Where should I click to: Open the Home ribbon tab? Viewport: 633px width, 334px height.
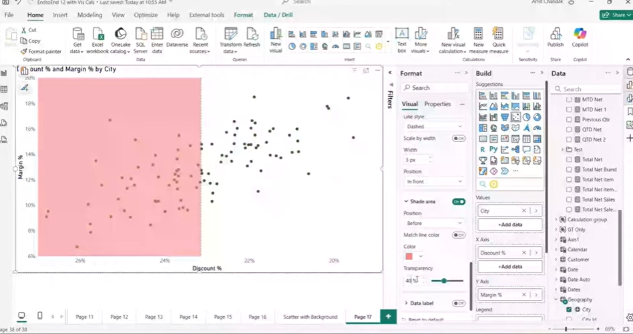pyautogui.click(x=35, y=15)
